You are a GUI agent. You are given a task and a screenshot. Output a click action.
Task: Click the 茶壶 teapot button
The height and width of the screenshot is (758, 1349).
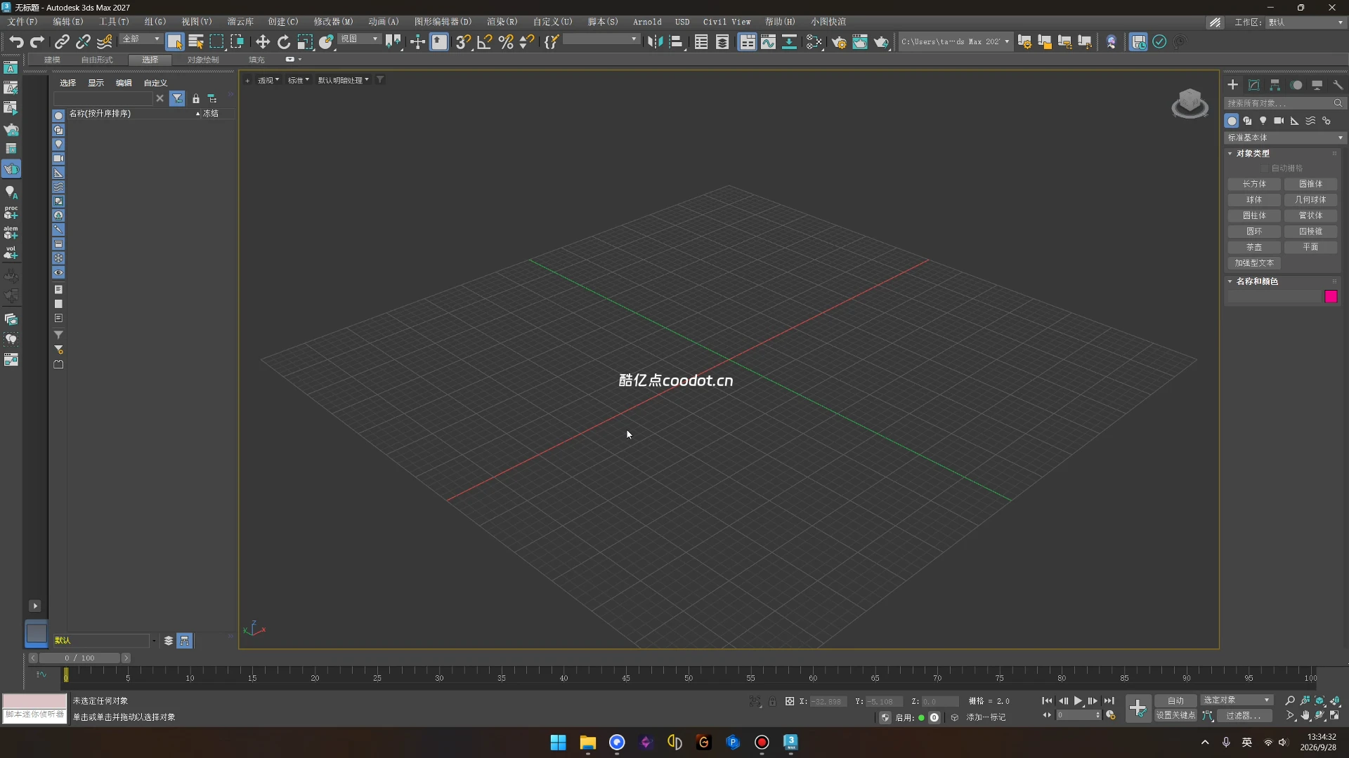coord(1254,248)
